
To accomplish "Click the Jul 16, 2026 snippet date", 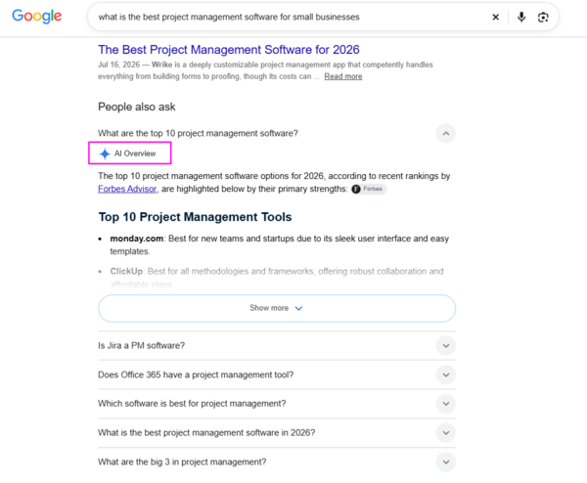I will pyautogui.click(x=118, y=65).
